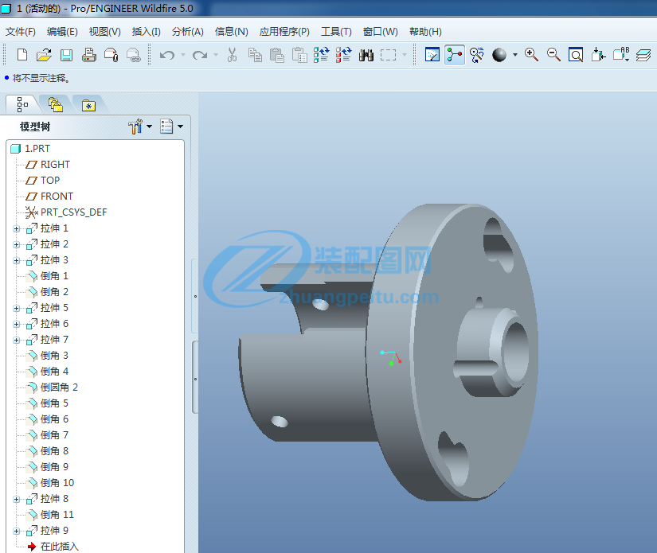Copy selection with the copy icon
Image resolution: width=657 pixels, height=553 pixels.
click(x=255, y=55)
